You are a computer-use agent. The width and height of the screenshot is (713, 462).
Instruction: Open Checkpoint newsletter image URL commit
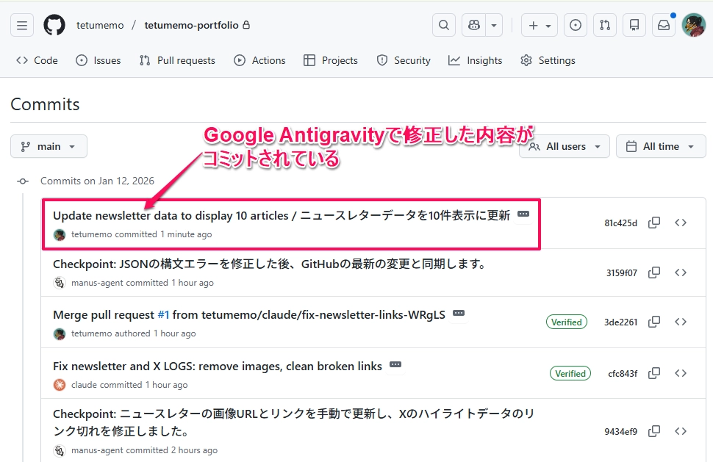point(294,422)
